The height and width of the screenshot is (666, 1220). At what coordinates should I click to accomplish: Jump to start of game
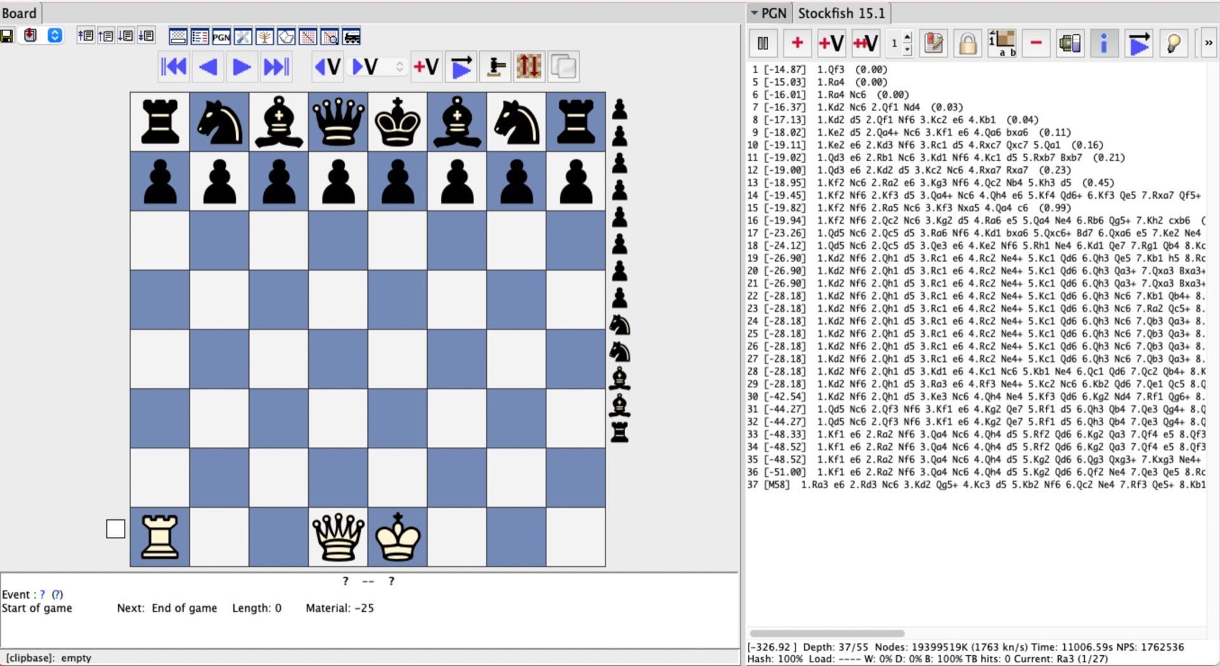[173, 67]
